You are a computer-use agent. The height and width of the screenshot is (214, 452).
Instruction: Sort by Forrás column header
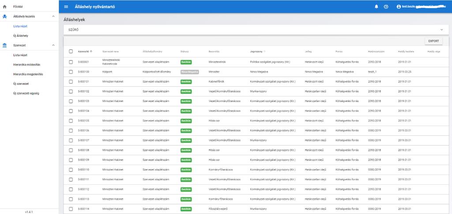click(339, 51)
